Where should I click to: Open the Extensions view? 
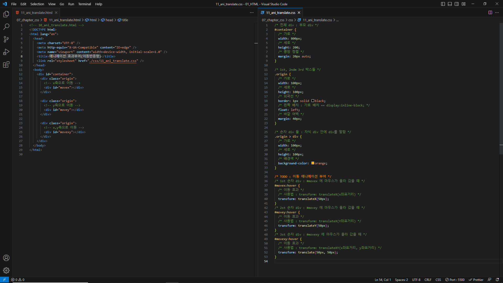[6, 64]
